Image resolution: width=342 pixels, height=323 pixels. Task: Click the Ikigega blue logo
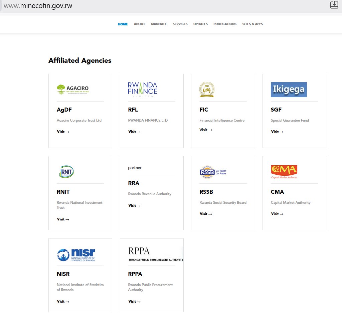289,90
